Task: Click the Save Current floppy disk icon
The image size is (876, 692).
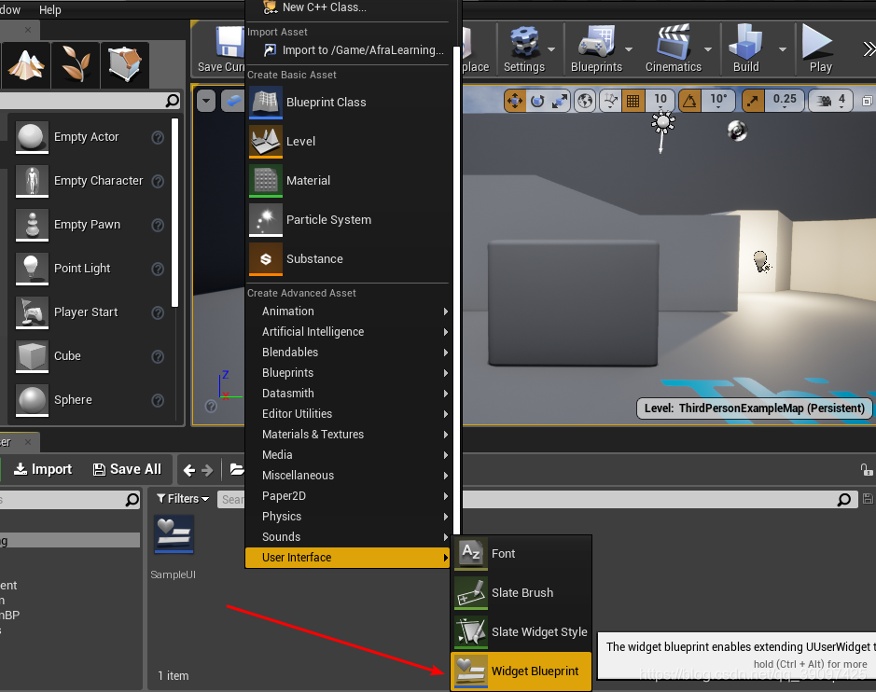Action: [x=229, y=43]
